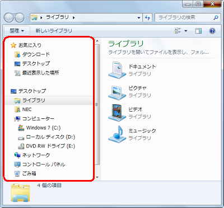
Task: Click the お気に入り star icon
Action: pyautogui.click(x=13, y=45)
